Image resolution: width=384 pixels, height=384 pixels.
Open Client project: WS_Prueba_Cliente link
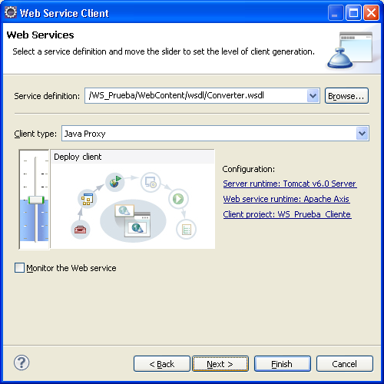[287, 214]
